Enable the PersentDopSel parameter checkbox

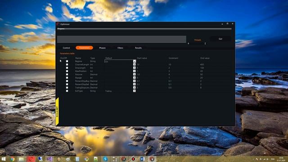(x=67, y=84)
